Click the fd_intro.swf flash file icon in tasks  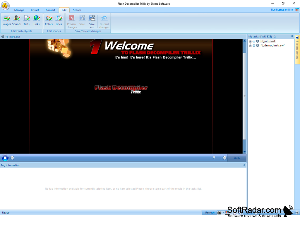tap(258, 41)
